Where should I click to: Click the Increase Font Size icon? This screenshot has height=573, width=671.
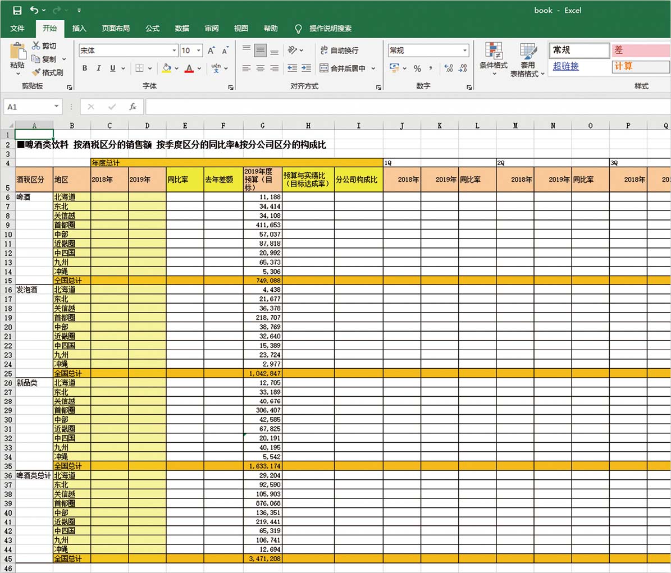[211, 51]
